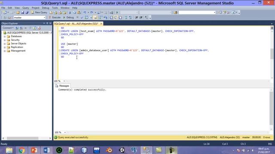
Task: Click the Parse checkmark icon
Action: coord(82,18)
